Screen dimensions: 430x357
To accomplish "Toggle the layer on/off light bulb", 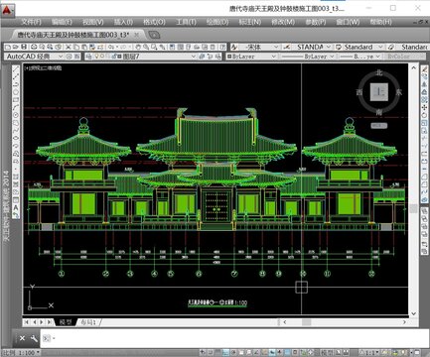I will [x=96, y=57].
